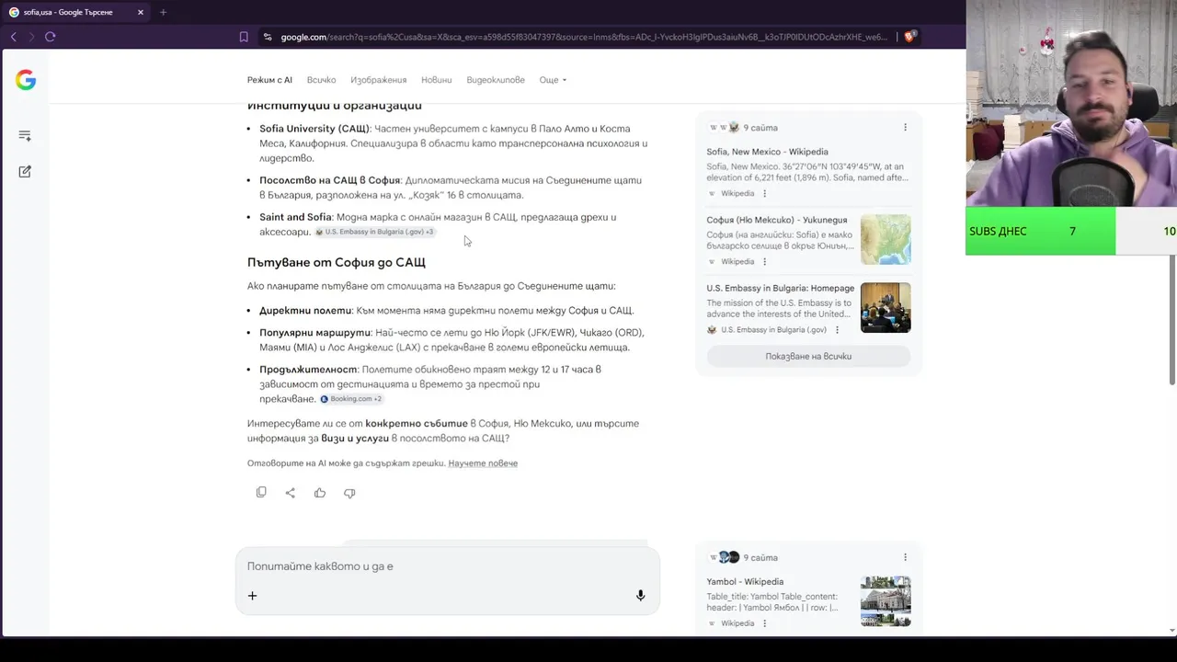This screenshot has height=662, width=1177.
Task: Click the plus attach icon in prompt box
Action: click(252, 596)
